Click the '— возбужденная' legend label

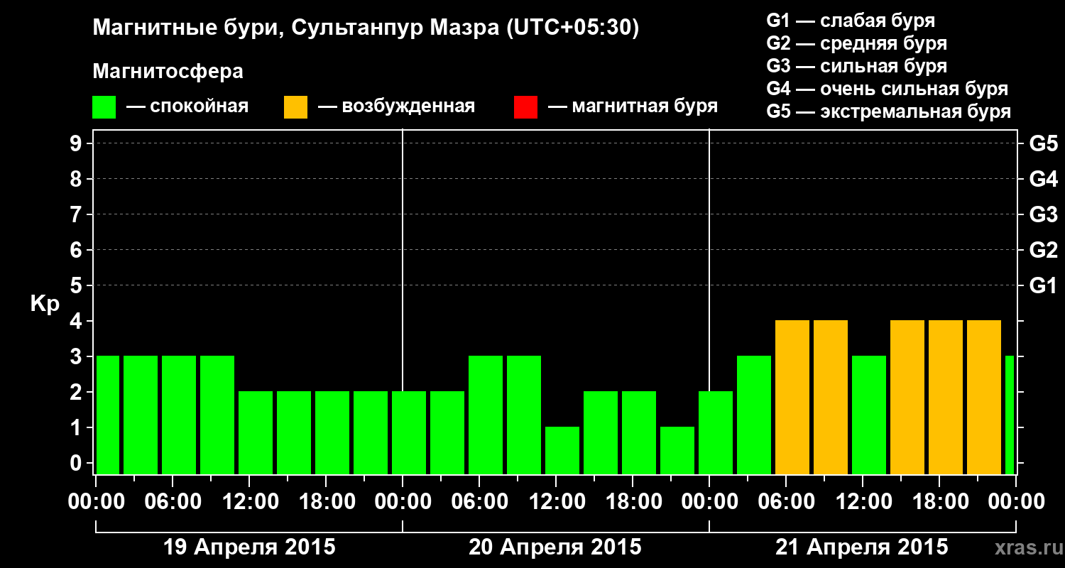396,107
